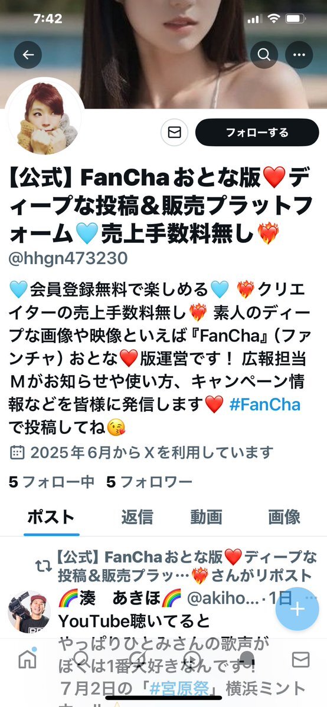Open notifications bell in bottom bar

(x=247, y=659)
